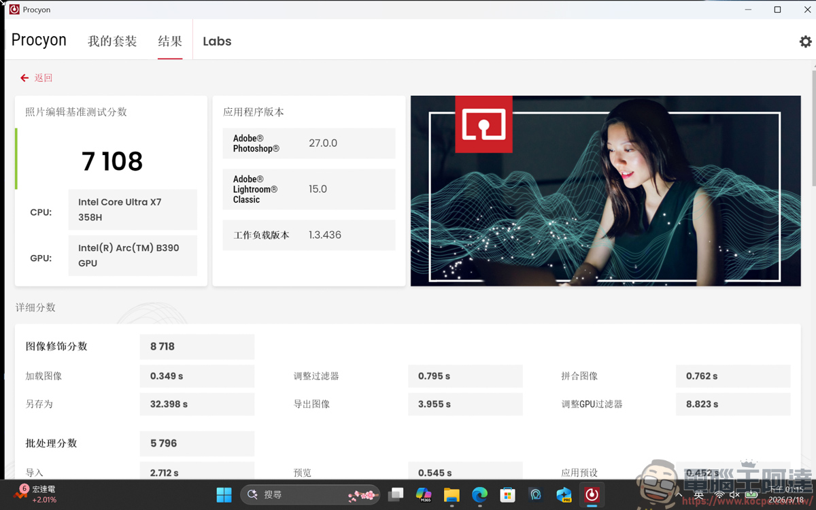The width and height of the screenshot is (816, 510).
Task: Open File Explorer from the taskbar
Action: pyautogui.click(x=452, y=495)
